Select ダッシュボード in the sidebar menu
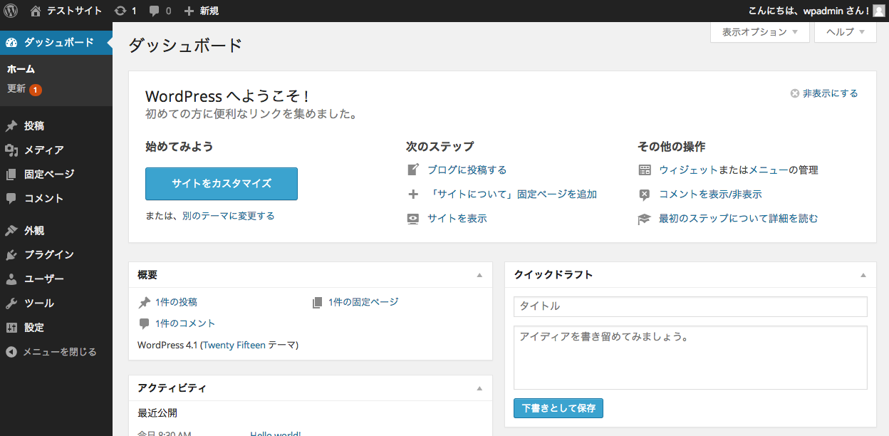This screenshot has height=436, width=889. tap(56, 42)
